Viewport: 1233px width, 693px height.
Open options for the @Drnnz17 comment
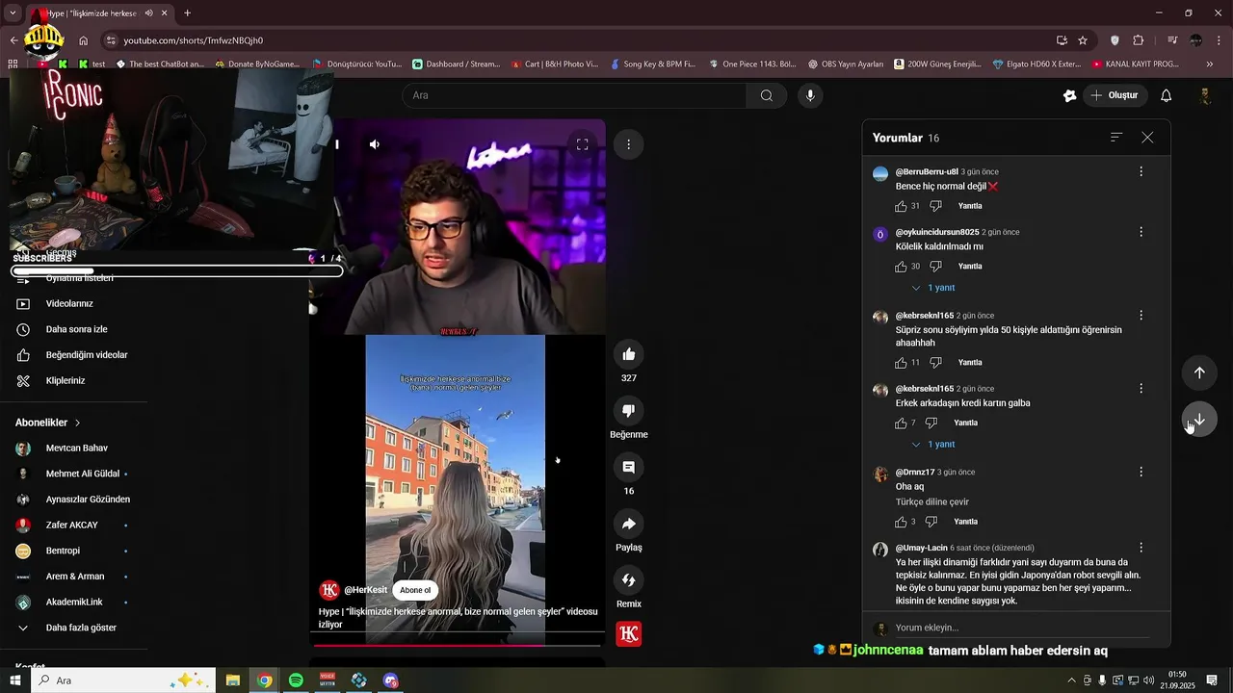(x=1141, y=472)
